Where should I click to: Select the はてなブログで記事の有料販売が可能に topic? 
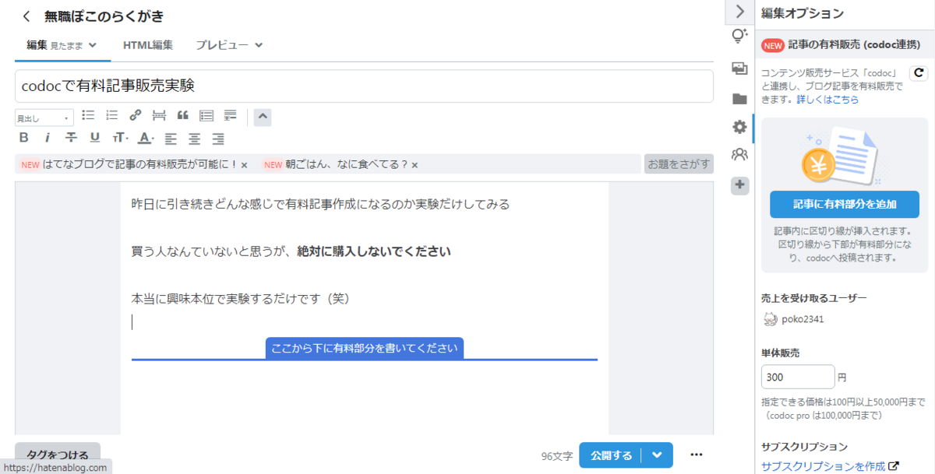[140, 164]
